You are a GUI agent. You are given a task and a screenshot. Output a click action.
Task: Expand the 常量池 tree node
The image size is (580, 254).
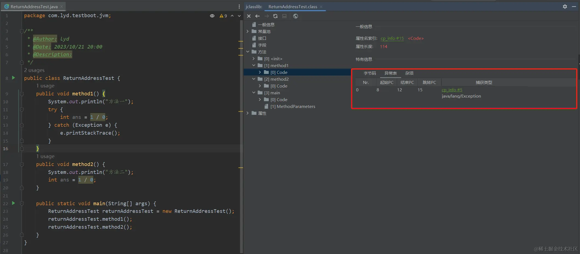(x=247, y=31)
